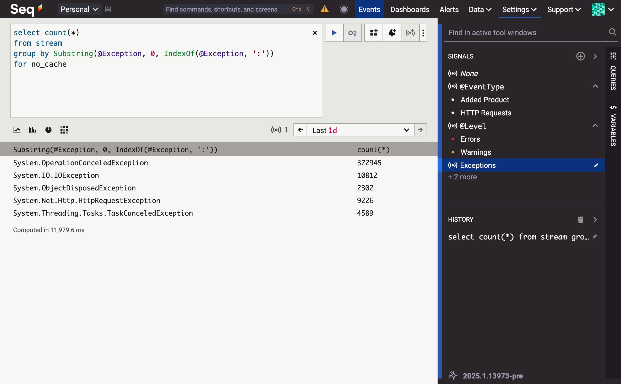Open the Personal workspace dropdown
This screenshot has width=621, height=384.
pyautogui.click(x=79, y=9)
